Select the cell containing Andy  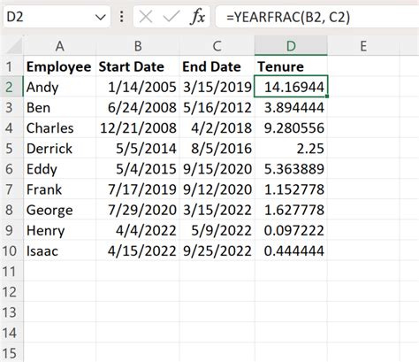[x=60, y=87]
